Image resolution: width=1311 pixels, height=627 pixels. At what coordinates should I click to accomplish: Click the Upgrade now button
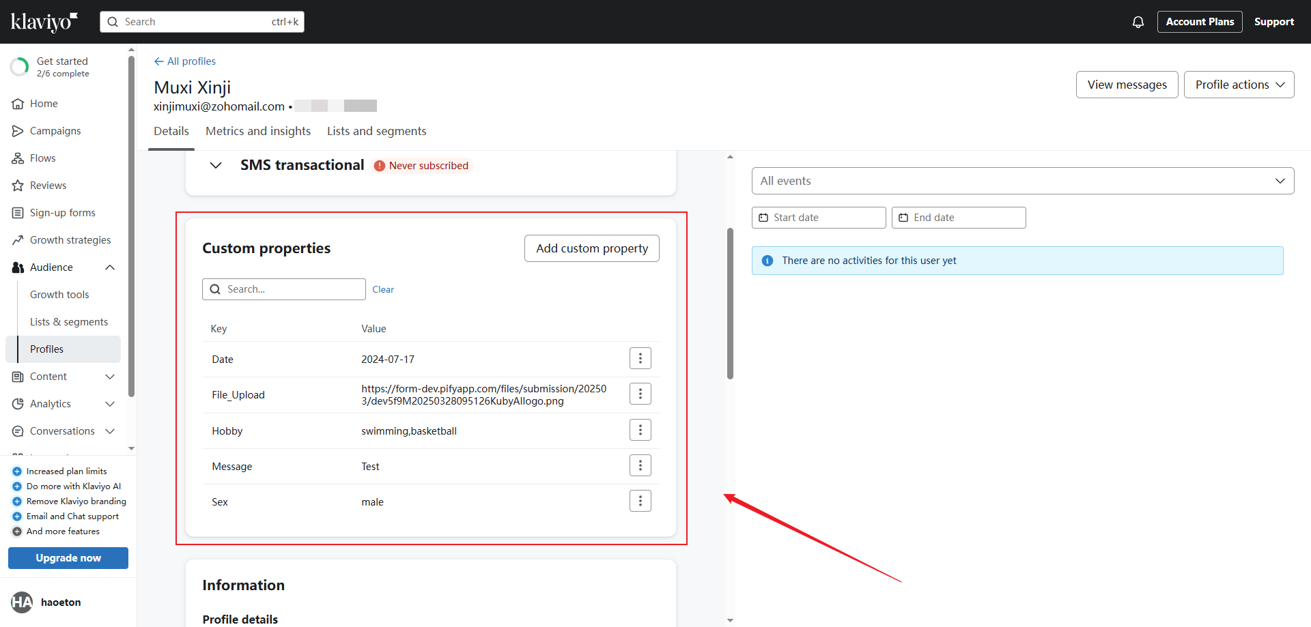pos(68,558)
